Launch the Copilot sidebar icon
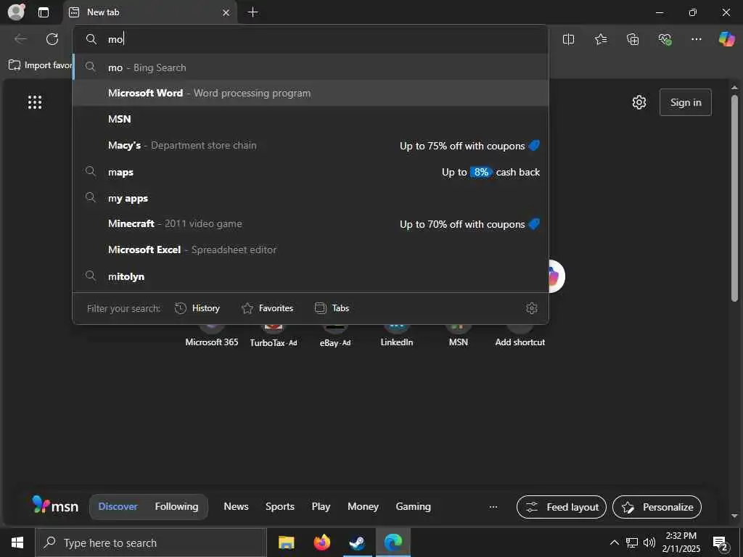Image resolution: width=743 pixels, height=557 pixels. click(726, 39)
